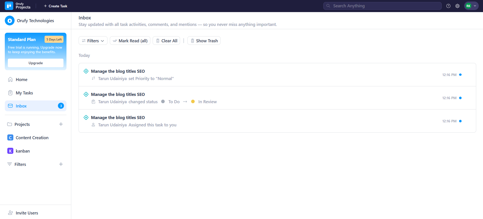Click the Content Creation project icon
The width and height of the screenshot is (483, 219).
point(10,138)
